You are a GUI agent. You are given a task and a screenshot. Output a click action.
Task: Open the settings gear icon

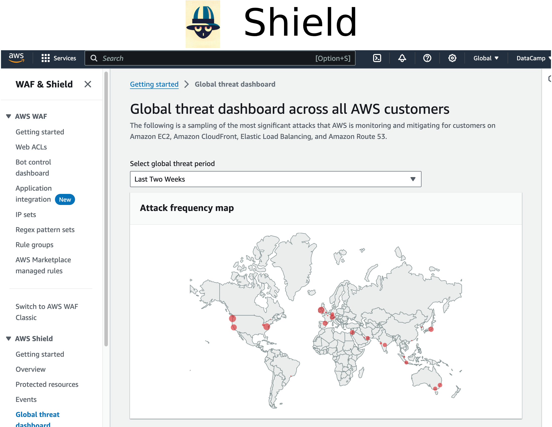coord(452,58)
